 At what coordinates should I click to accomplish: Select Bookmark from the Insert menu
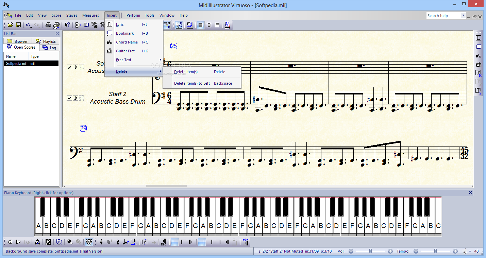tap(134, 33)
